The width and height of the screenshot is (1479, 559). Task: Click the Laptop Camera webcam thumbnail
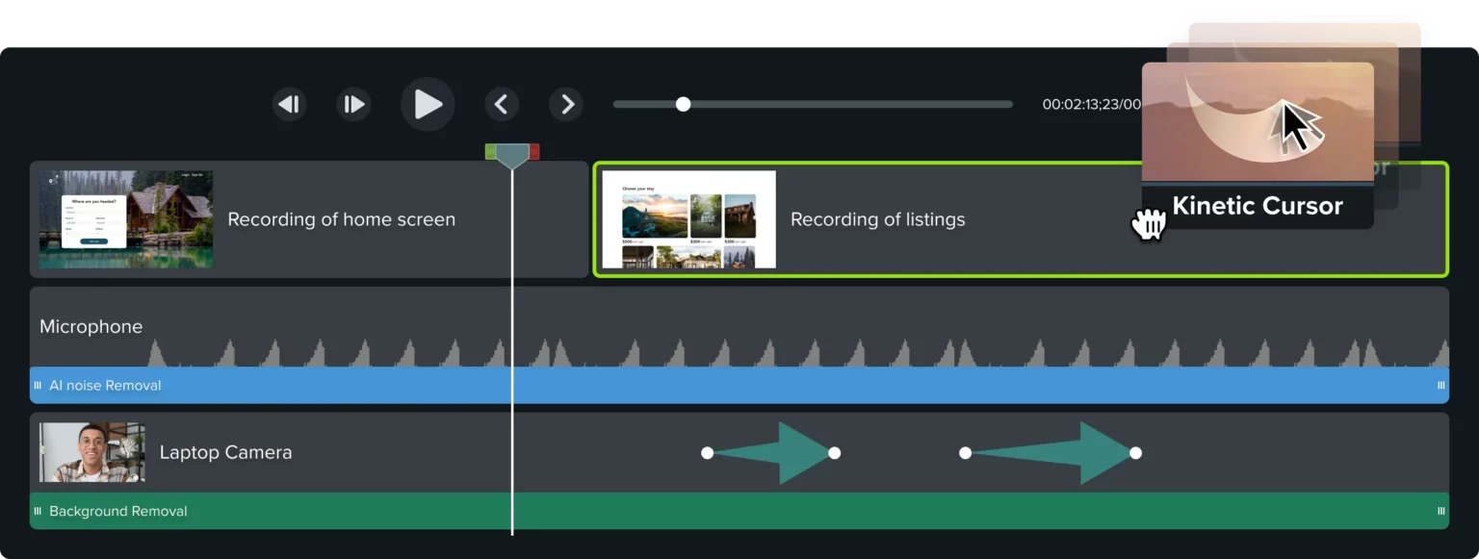coord(91,451)
